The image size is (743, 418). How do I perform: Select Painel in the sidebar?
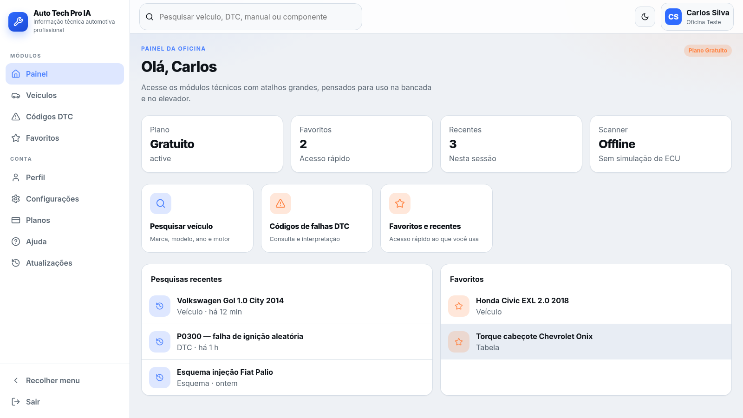[65, 74]
